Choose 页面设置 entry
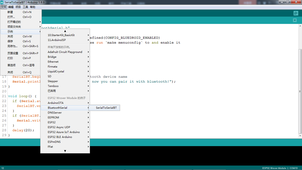The width and height of the screenshot is (302, 170). (x=21, y=53)
